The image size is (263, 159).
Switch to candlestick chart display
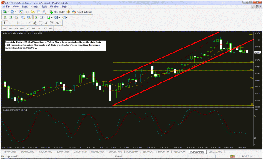(x=11, y=17)
